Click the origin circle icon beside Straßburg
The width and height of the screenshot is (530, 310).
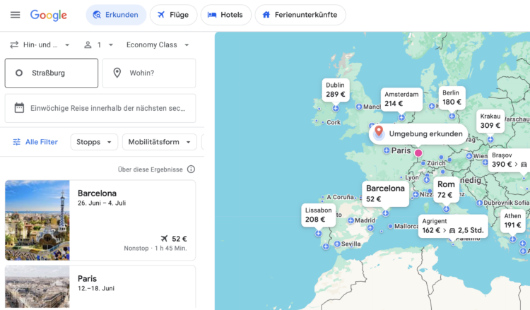point(19,73)
